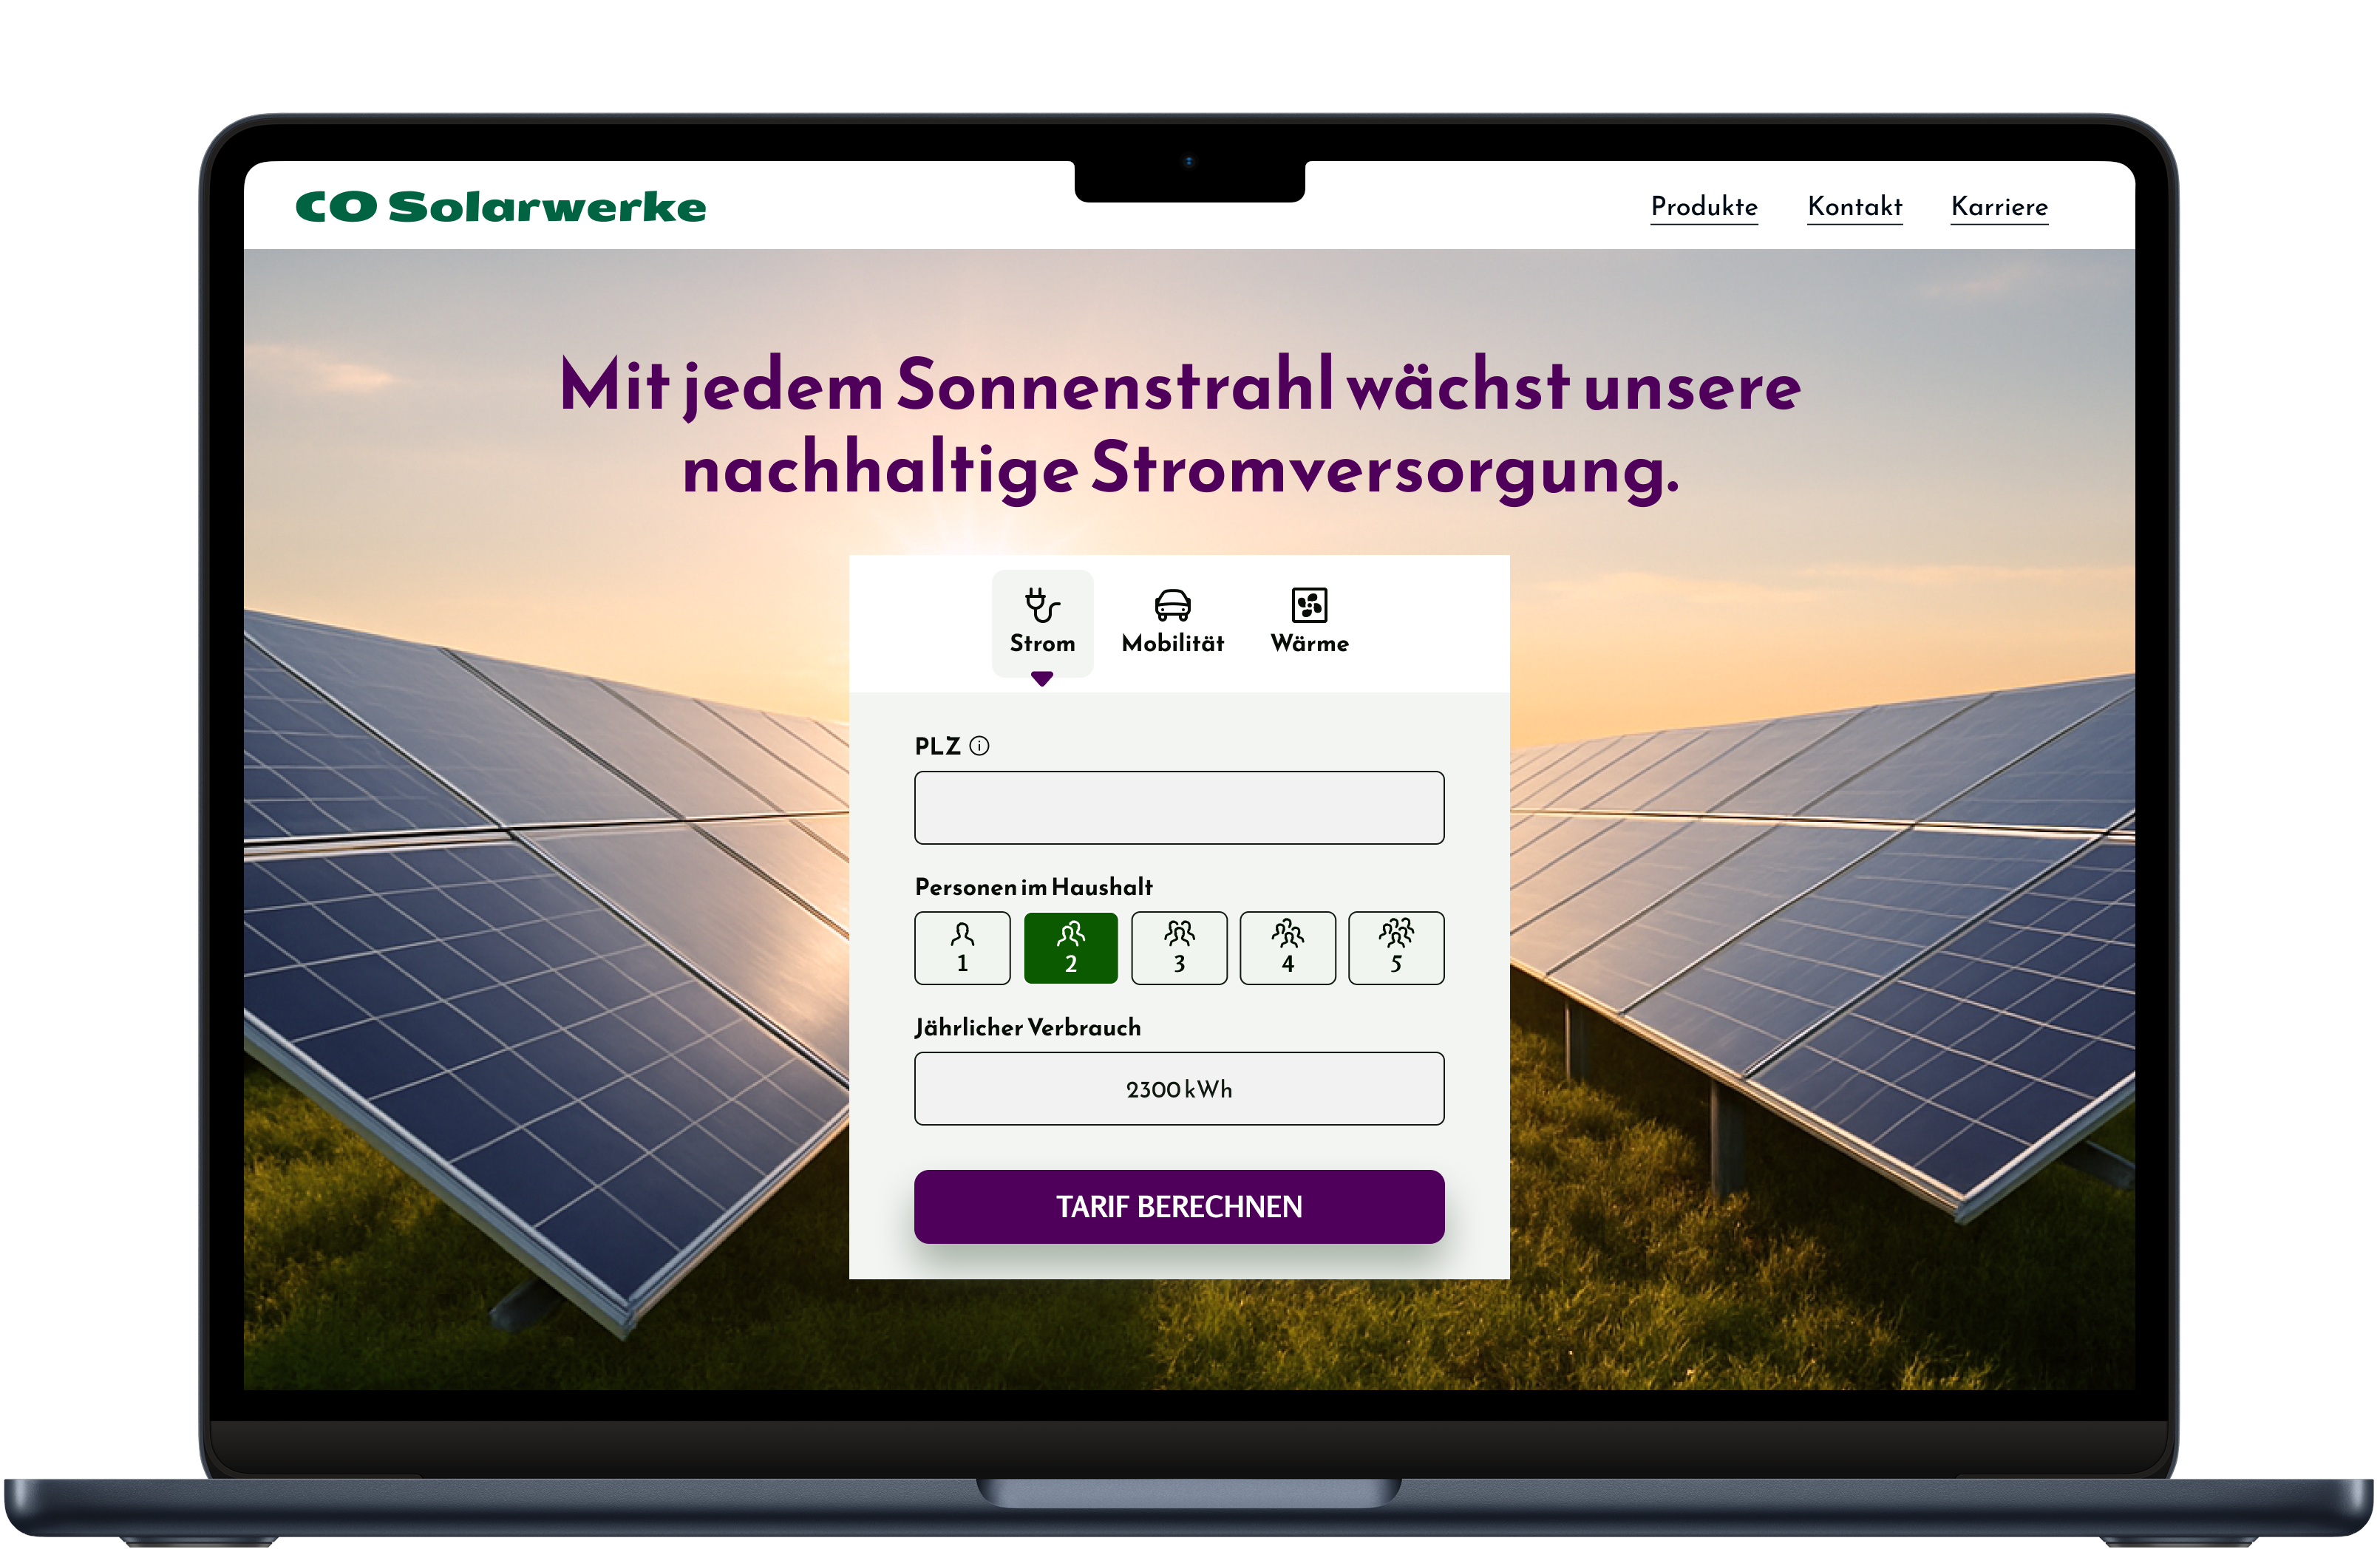Click the CO Solarwerke logo

[501, 207]
